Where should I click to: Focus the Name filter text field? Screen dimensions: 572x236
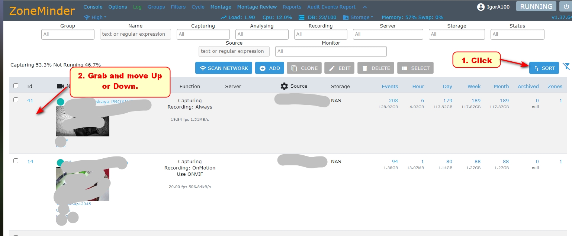click(x=135, y=34)
